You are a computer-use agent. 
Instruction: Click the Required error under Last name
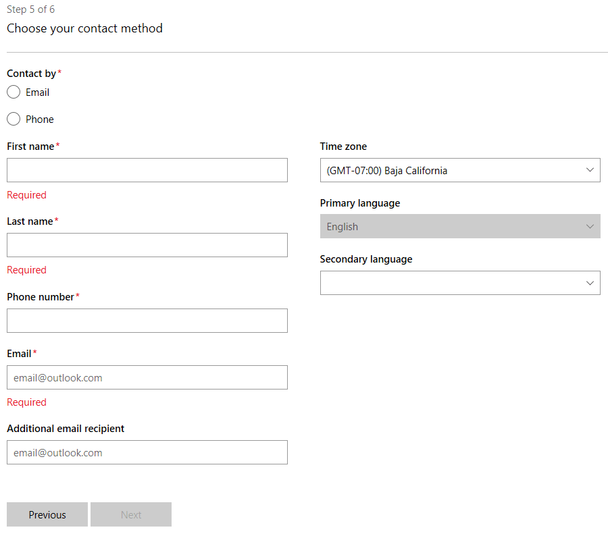tap(26, 270)
